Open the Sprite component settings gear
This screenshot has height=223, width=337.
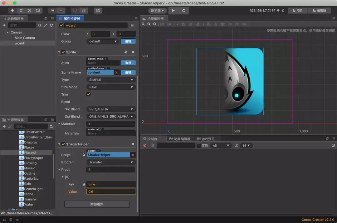pos(133,52)
